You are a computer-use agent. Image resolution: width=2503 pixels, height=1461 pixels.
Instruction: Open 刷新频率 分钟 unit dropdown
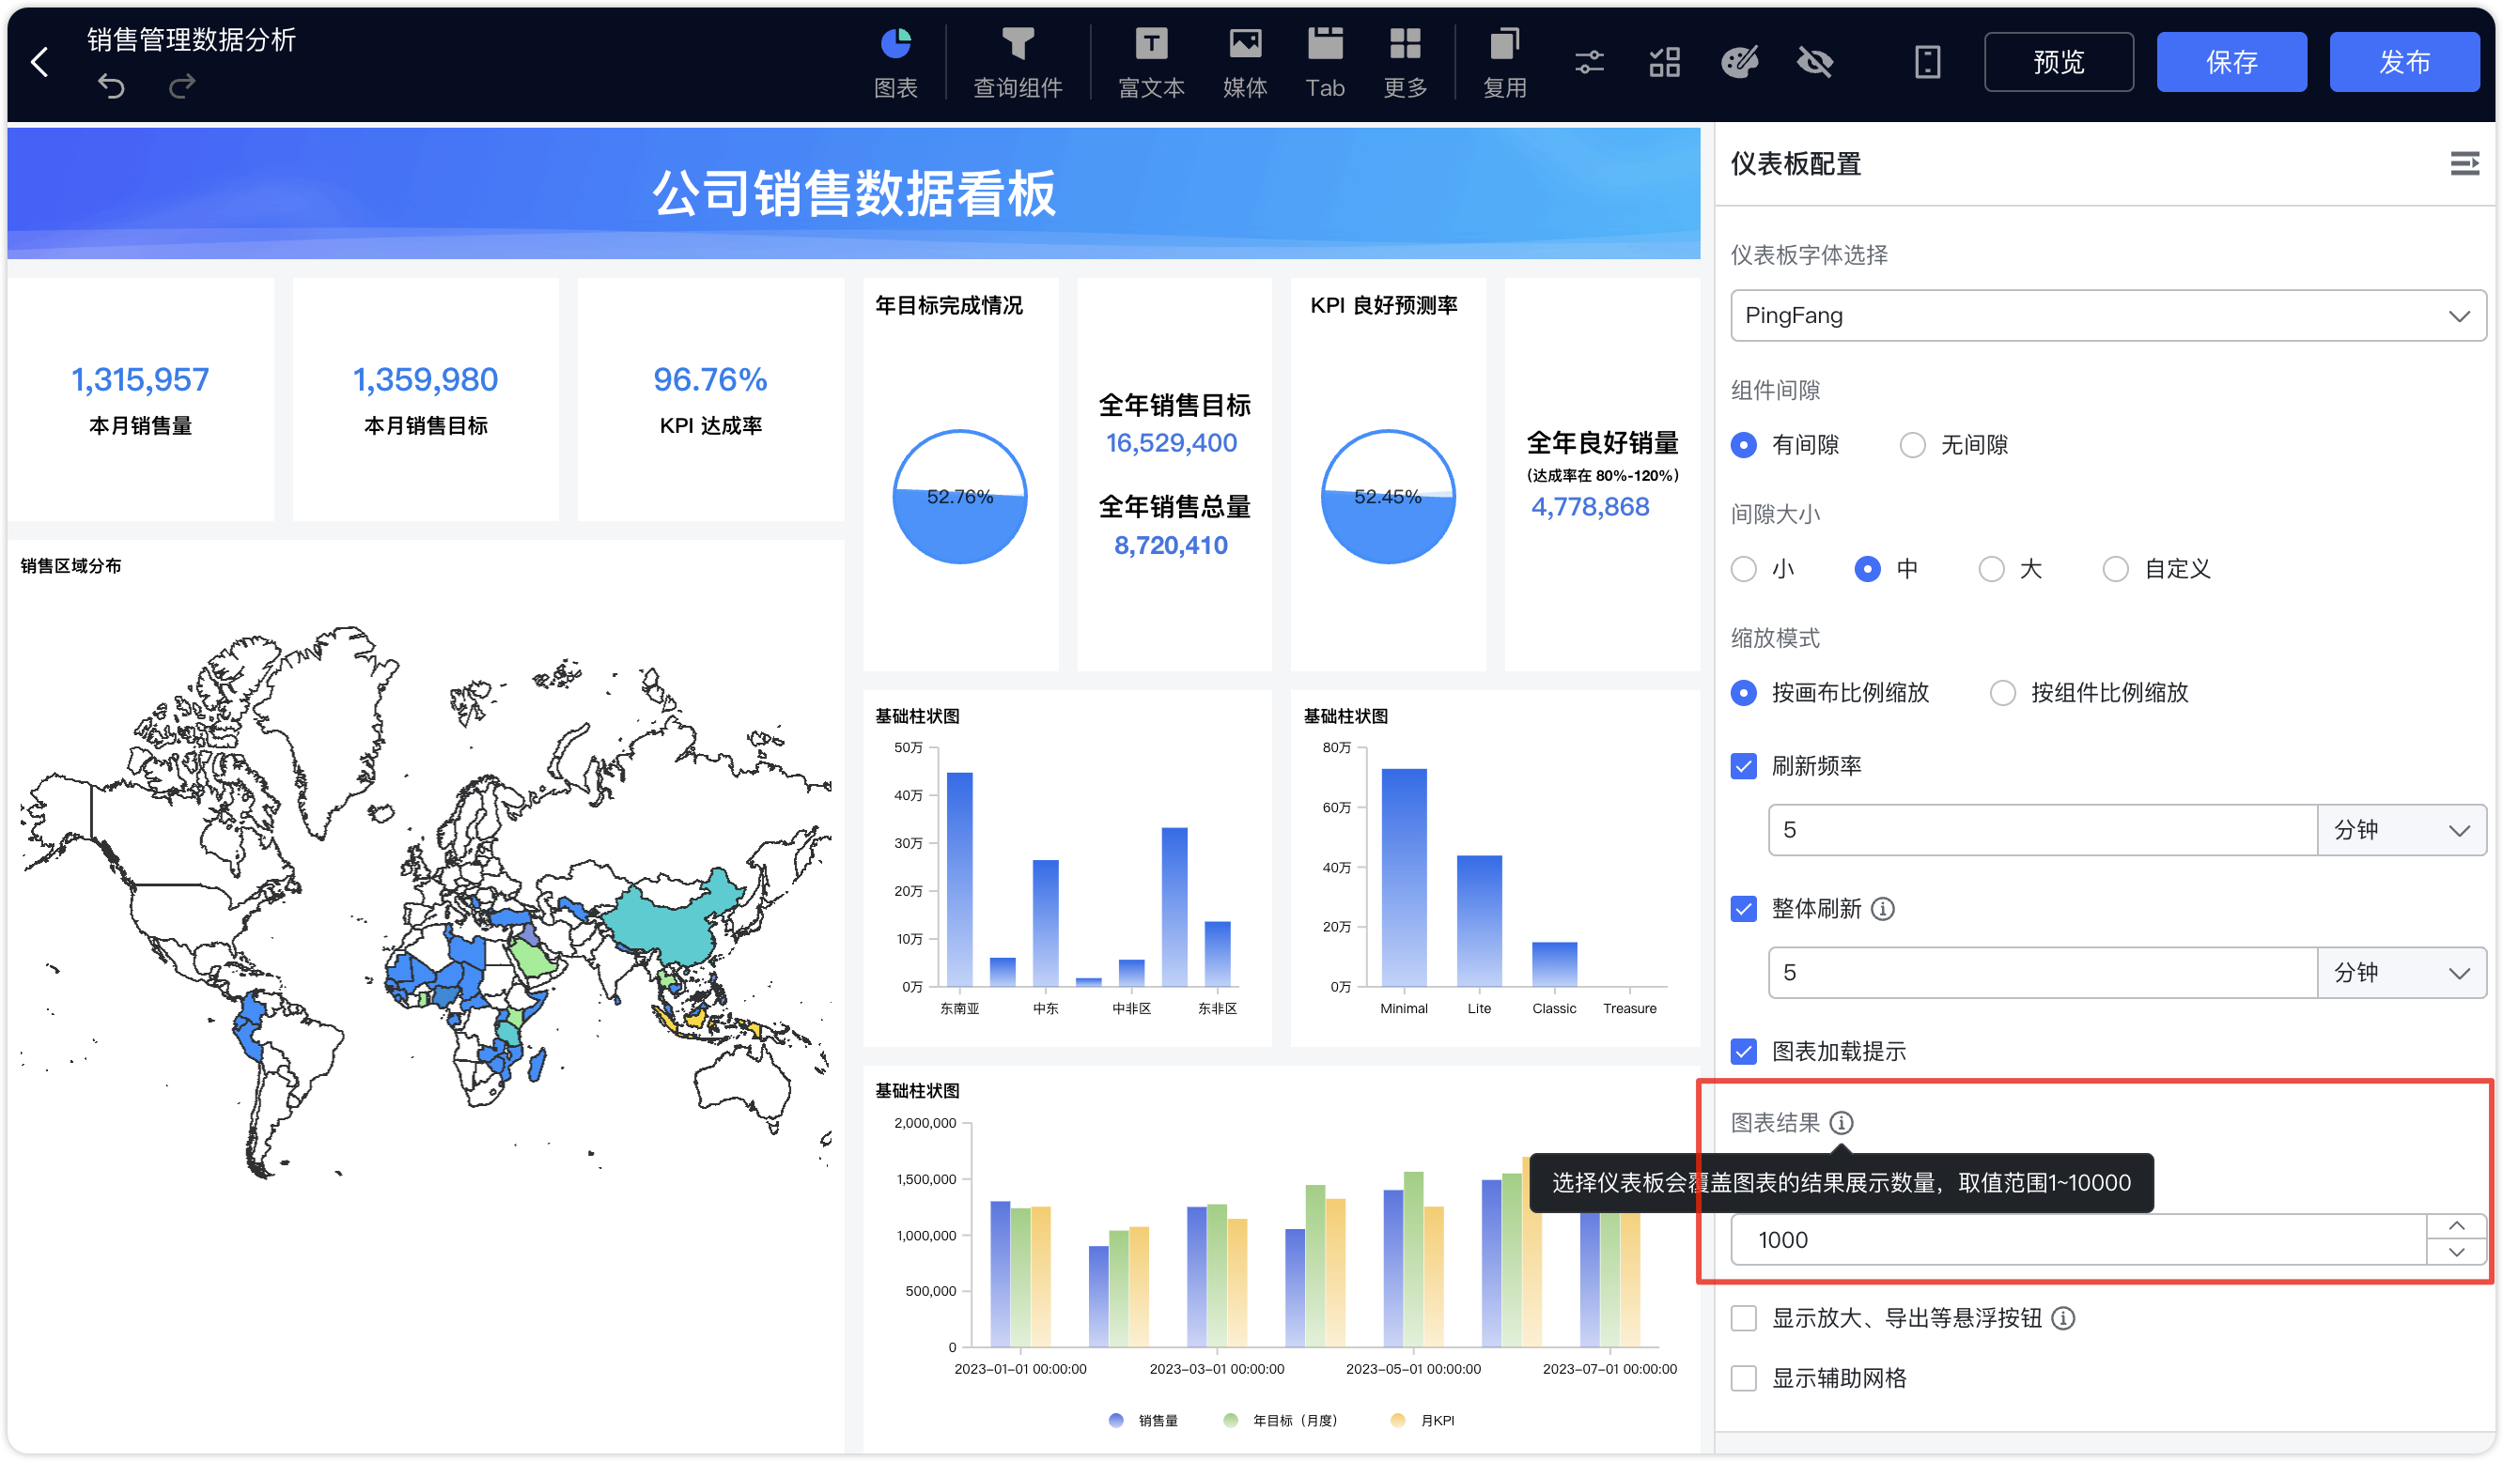2402,830
